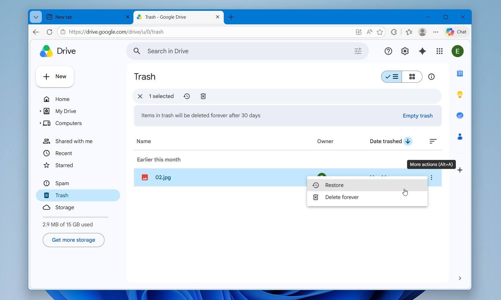Toggle Edge read aloud icon

pos(369,32)
